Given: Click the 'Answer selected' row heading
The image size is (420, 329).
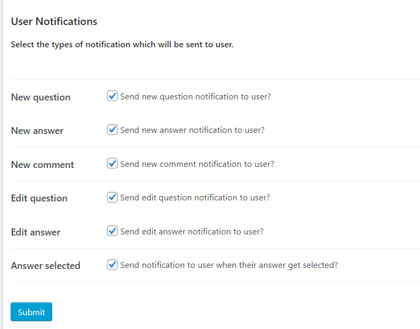Looking at the screenshot, I should pos(46,266).
